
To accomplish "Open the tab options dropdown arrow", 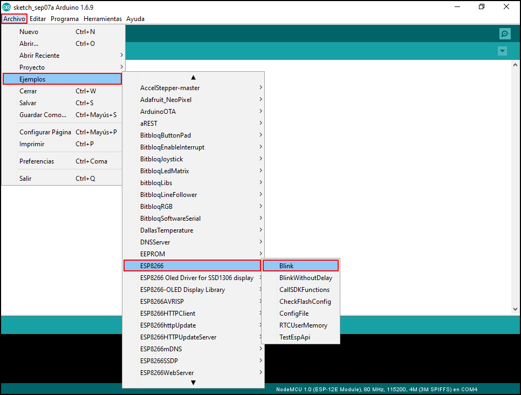I will coord(502,51).
